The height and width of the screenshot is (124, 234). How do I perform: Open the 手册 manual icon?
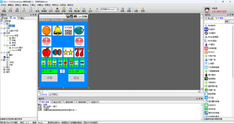(70, 10)
